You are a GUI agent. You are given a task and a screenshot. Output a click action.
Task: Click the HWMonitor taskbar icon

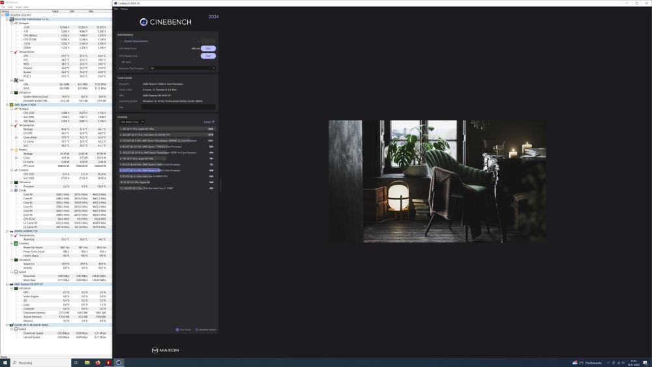(108, 362)
